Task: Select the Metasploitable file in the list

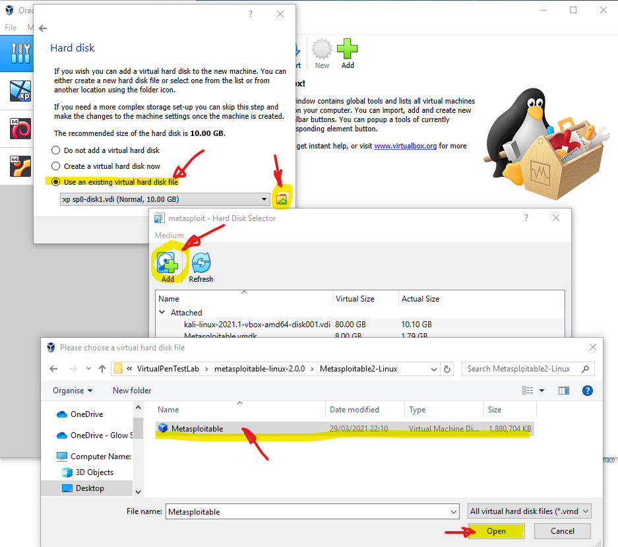Action: coord(345,429)
